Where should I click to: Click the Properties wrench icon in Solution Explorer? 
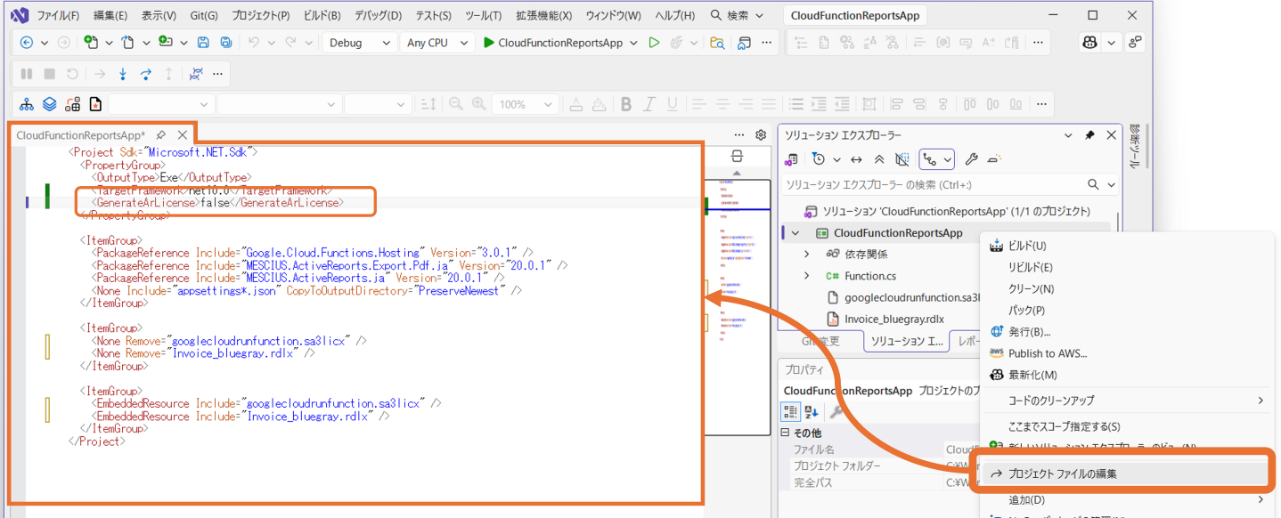click(x=972, y=159)
